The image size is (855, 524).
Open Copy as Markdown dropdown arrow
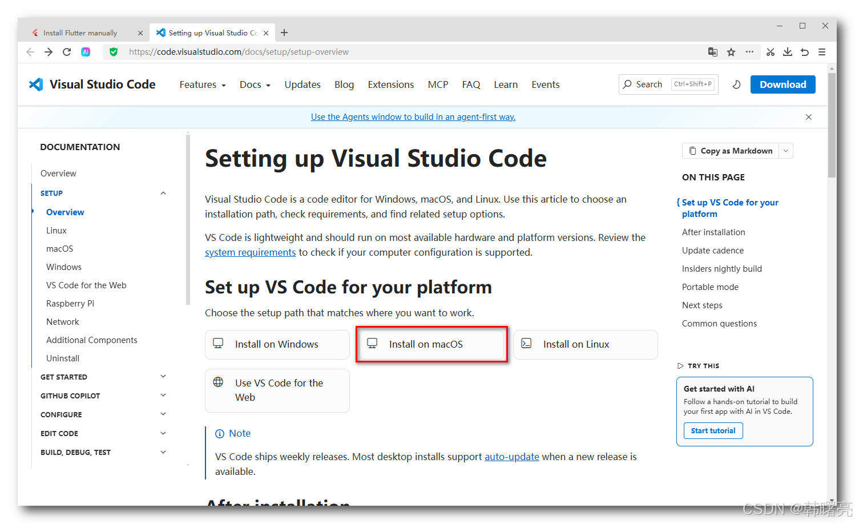pyautogui.click(x=786, y=151)
